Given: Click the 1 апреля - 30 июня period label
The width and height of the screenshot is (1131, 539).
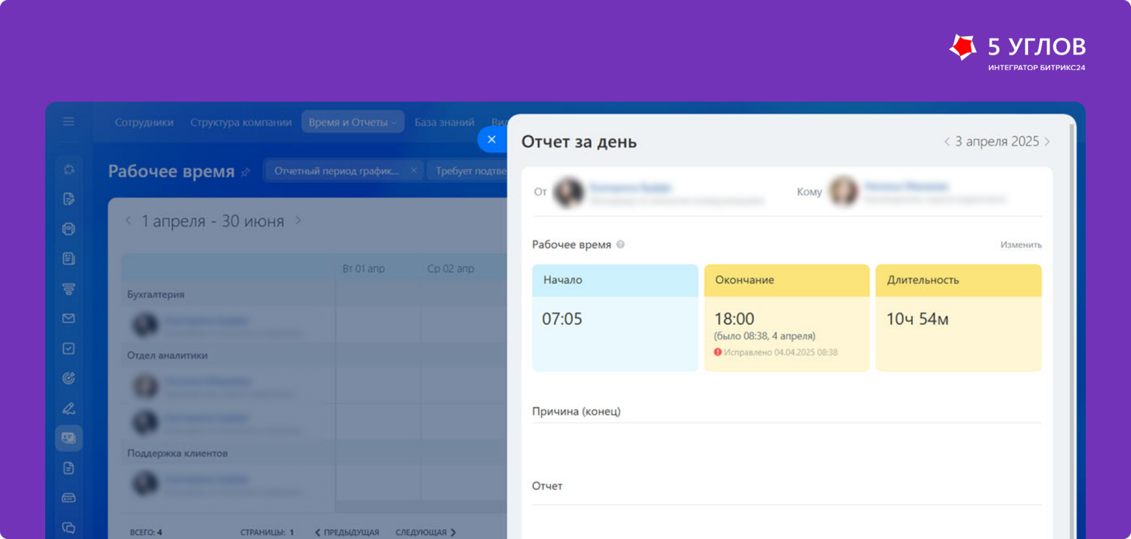Looking at the screenshot, I should [213, 221].
